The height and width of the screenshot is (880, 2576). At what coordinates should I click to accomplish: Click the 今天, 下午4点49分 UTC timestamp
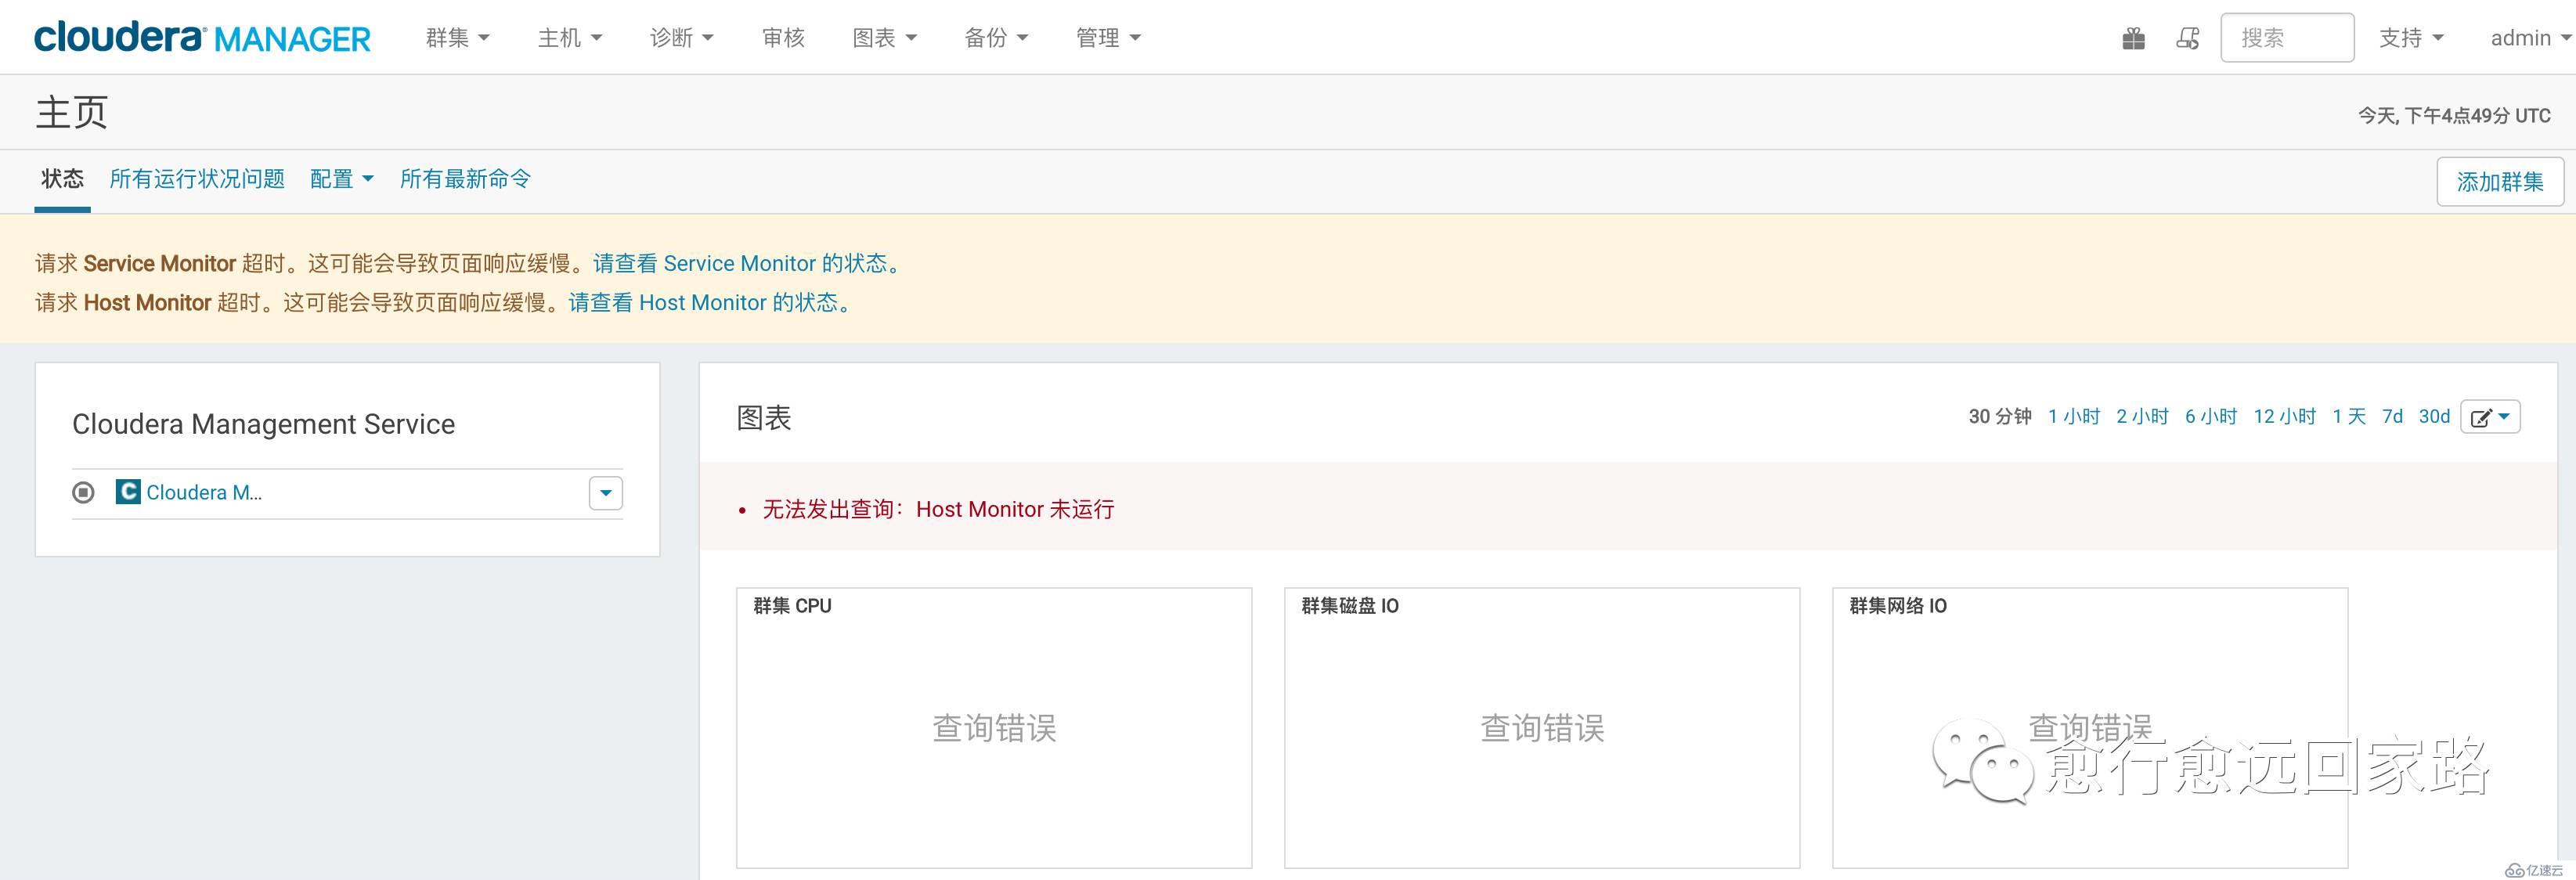pos(2454,116)
